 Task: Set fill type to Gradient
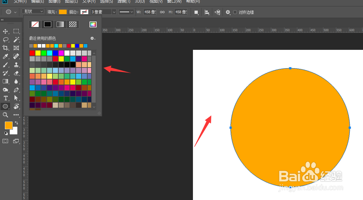(x=60, y=24)
